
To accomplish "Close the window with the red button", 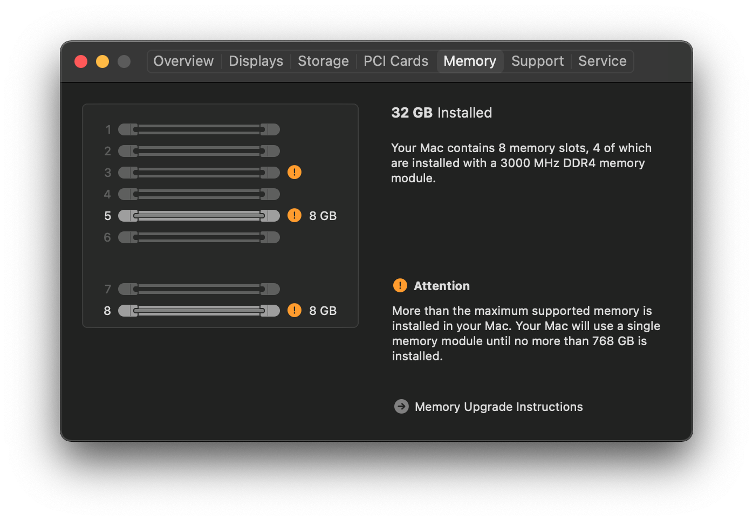I will (81, 61).
